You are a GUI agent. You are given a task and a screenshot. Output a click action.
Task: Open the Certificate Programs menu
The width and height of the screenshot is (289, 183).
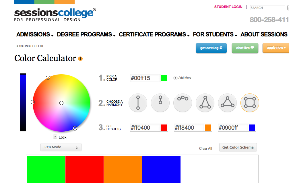click(154, 34)
